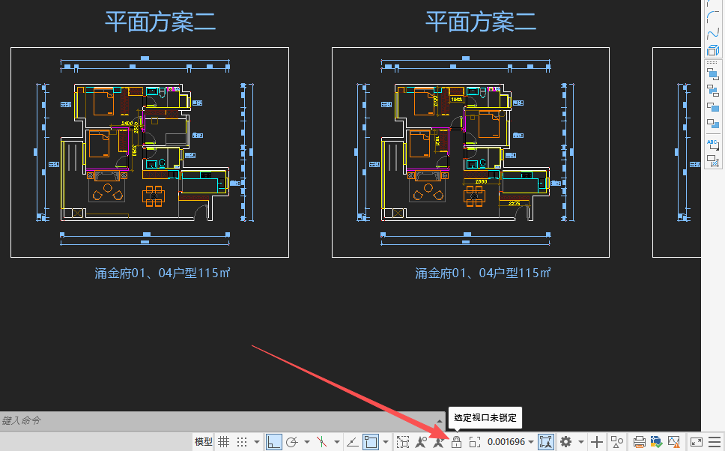Click the spline curve tool icon
This screenshot has height=451, width=725.
[x=713, y=34]
